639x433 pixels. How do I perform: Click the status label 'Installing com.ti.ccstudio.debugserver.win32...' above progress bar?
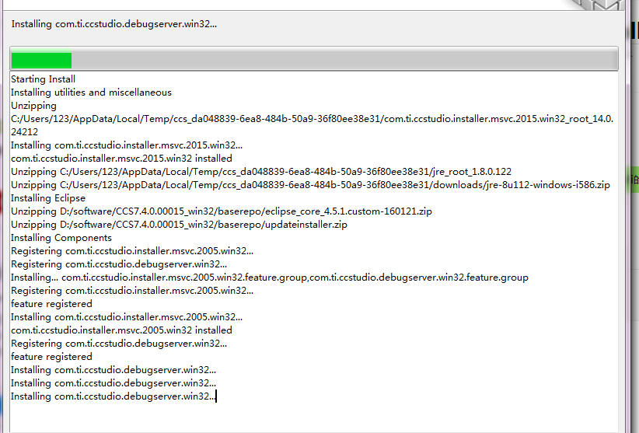(x=114, y=24)
